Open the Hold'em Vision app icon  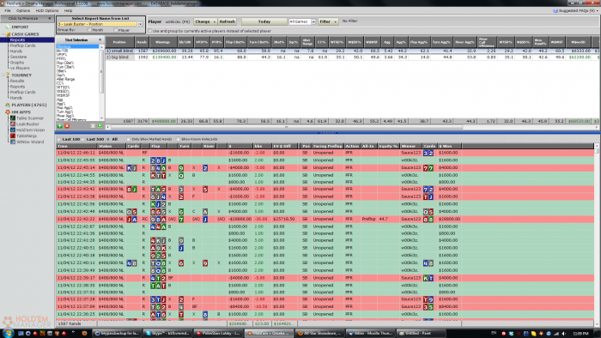point(13,130)
